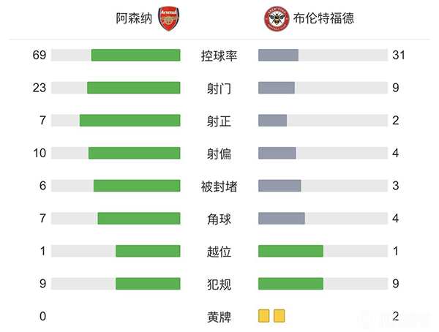Click Brentford's gray 控球率 possession bar
This screenshot has width=439, height=332.
(x=278, y=56)
